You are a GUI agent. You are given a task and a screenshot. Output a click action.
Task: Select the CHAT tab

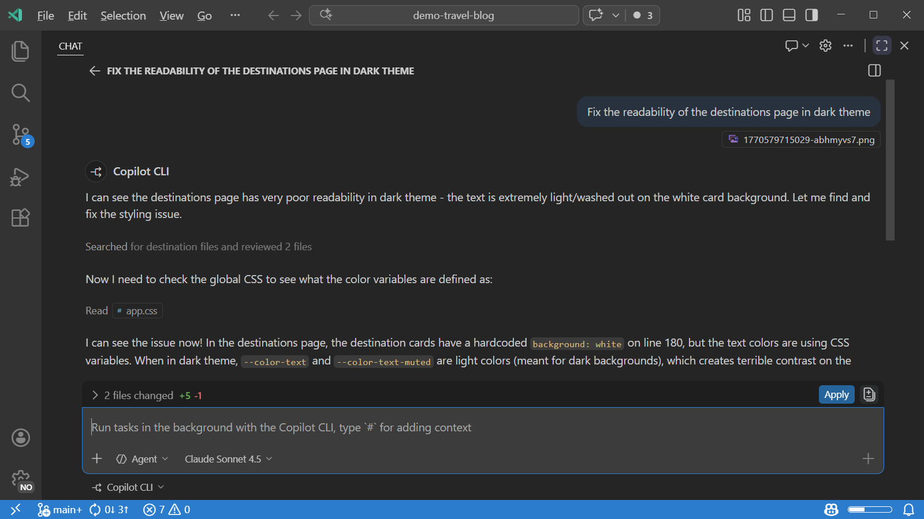[70, 46]
